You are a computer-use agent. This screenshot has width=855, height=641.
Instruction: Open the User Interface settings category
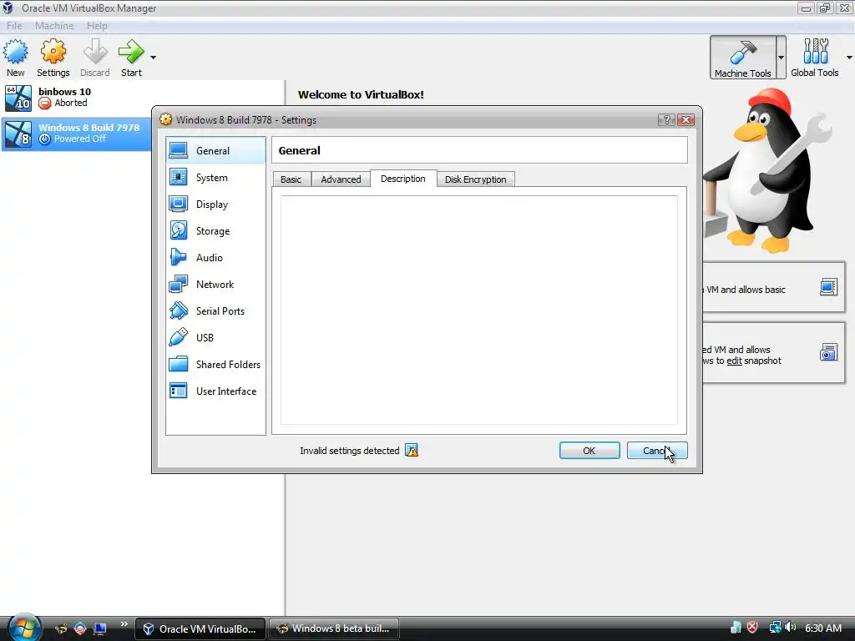click(215, 391)
